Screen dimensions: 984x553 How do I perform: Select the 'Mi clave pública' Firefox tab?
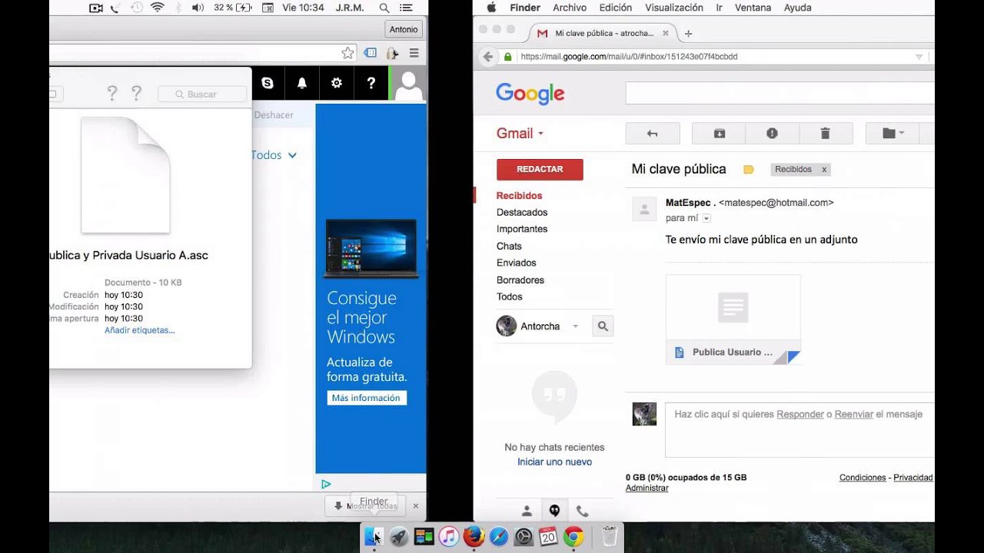(603, 34)
